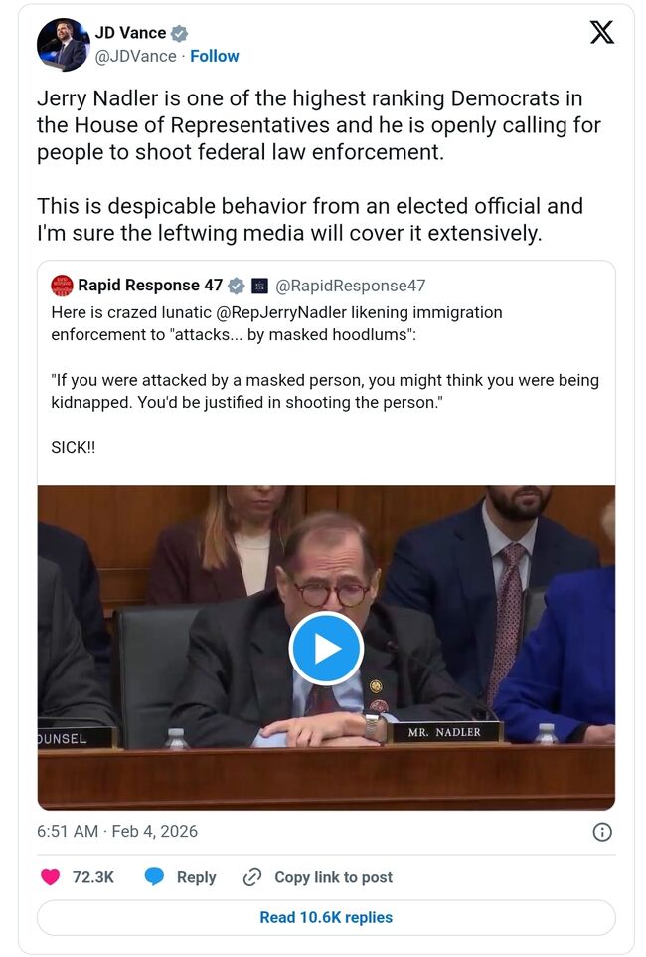Image resolution: width=646 pixels, height=957 pixels.
Task: Play the Nadler hearing video
Action: click(x=326, y=649)
